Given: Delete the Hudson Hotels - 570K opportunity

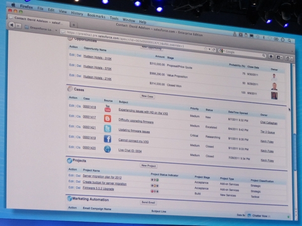Looking at the screenshot, I should [x=79, y=65].
